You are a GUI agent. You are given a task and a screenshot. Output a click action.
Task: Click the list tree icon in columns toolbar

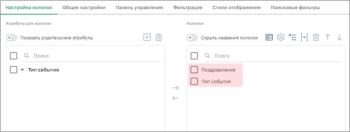293,38
